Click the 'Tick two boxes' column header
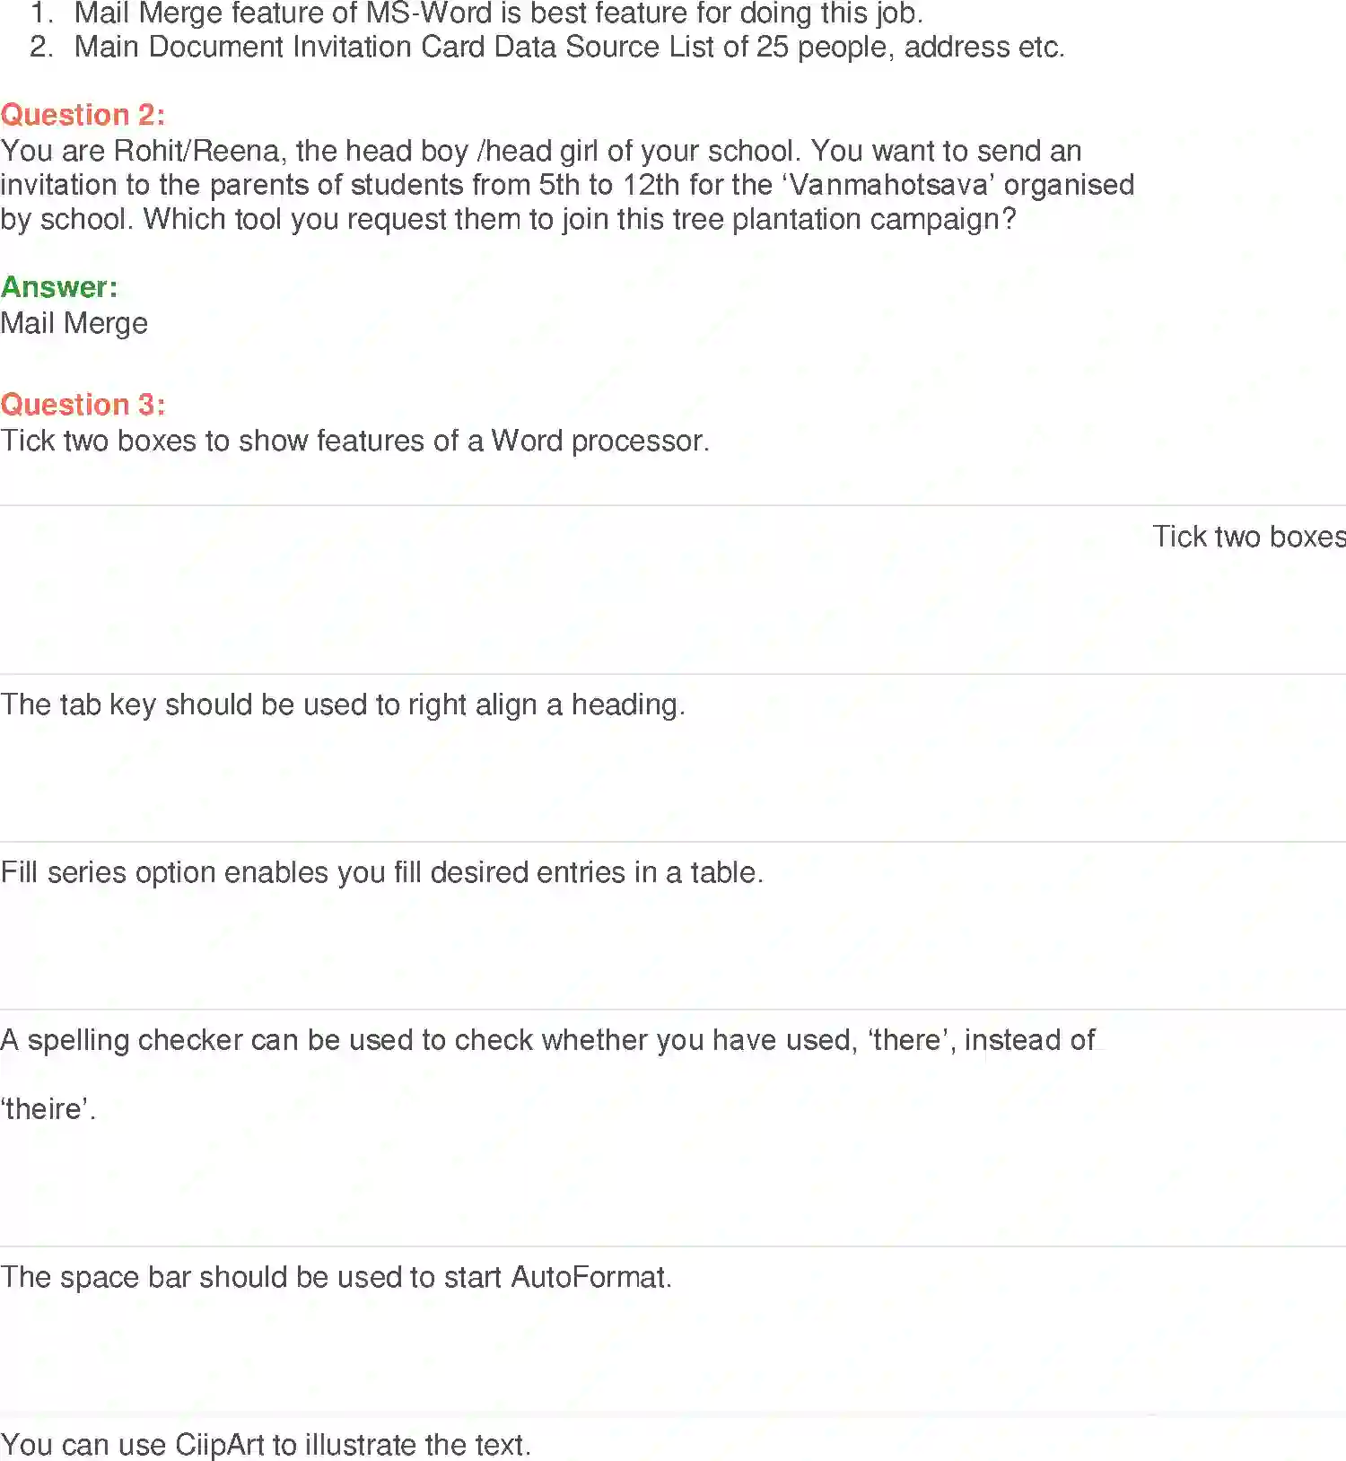Viewport: 1346px width, 1461px height. tap(1248, 537)
